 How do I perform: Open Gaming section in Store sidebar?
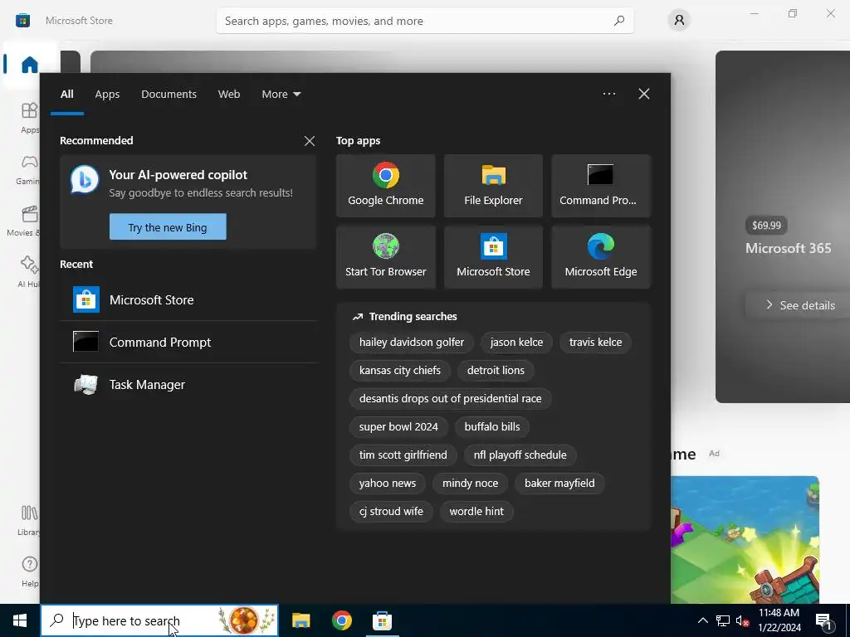(x=29, y=169)
